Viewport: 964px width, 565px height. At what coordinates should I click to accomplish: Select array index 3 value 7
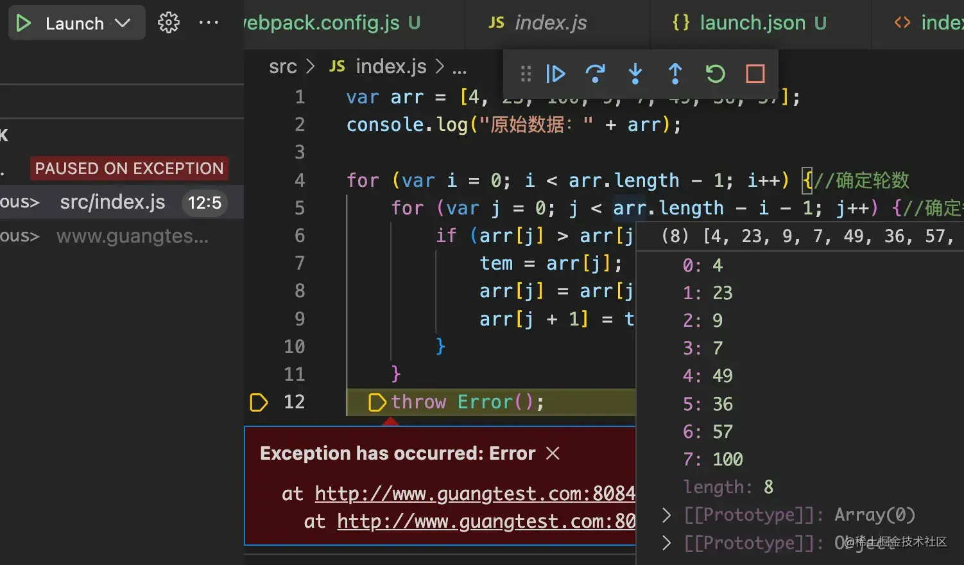(703, 348)
